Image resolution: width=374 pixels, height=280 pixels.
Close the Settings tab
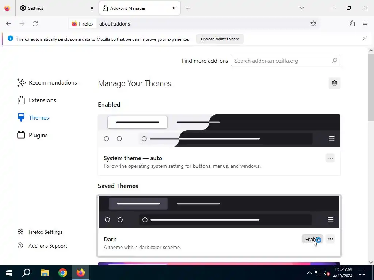point(92,8)
